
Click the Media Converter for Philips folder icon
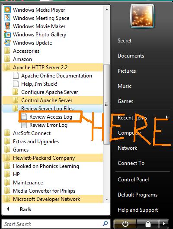7,191
